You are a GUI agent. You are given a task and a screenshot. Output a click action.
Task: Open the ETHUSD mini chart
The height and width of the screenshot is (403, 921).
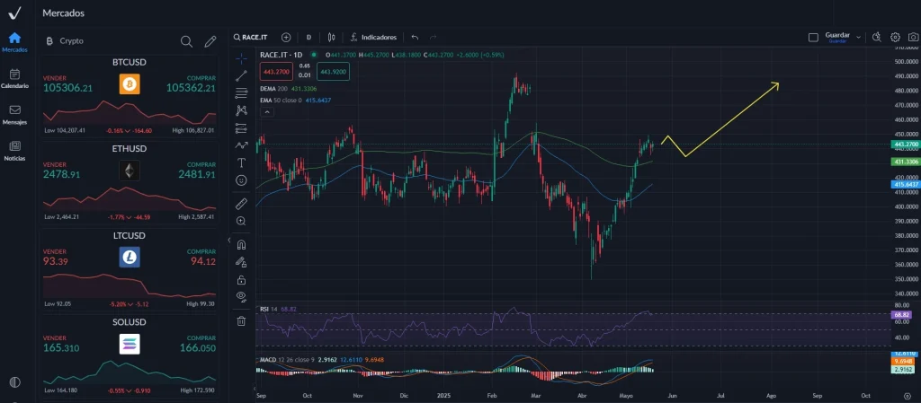pos(130,198)
